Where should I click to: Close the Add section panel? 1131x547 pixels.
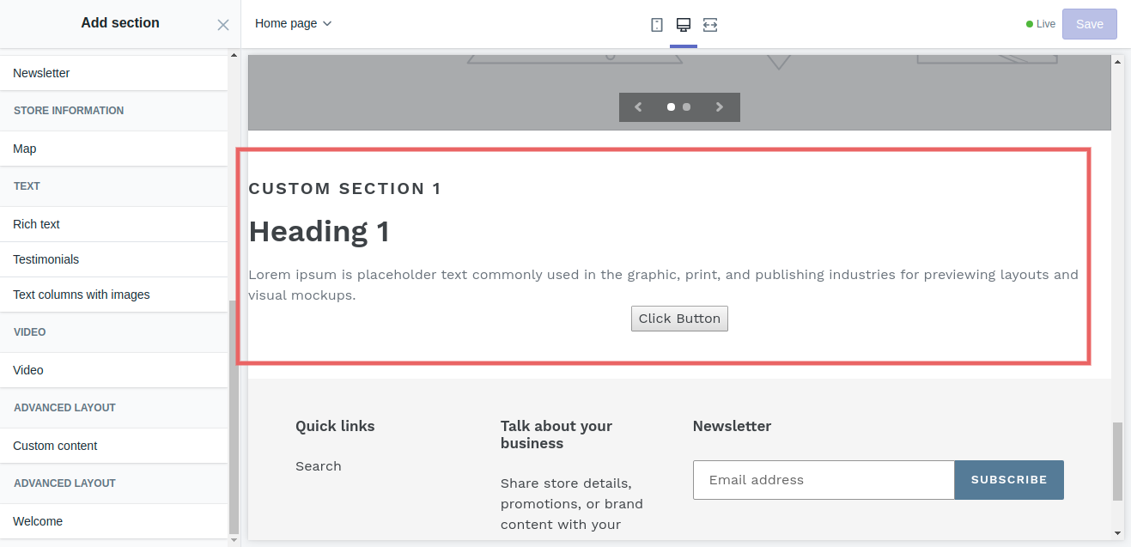pos(223,25)
